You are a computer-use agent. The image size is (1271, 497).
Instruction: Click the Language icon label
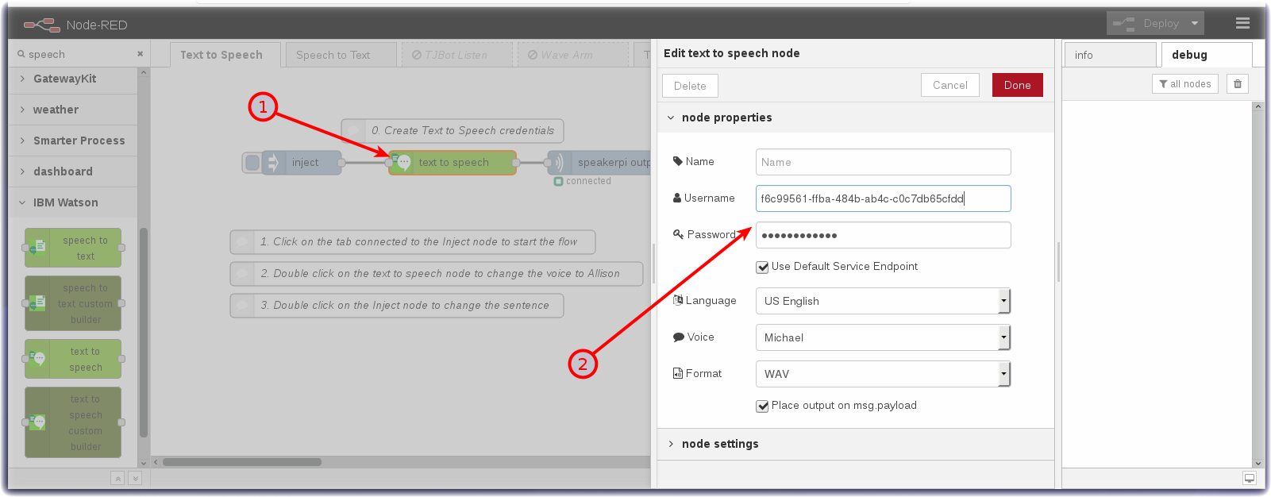click(x=705, y=300)
